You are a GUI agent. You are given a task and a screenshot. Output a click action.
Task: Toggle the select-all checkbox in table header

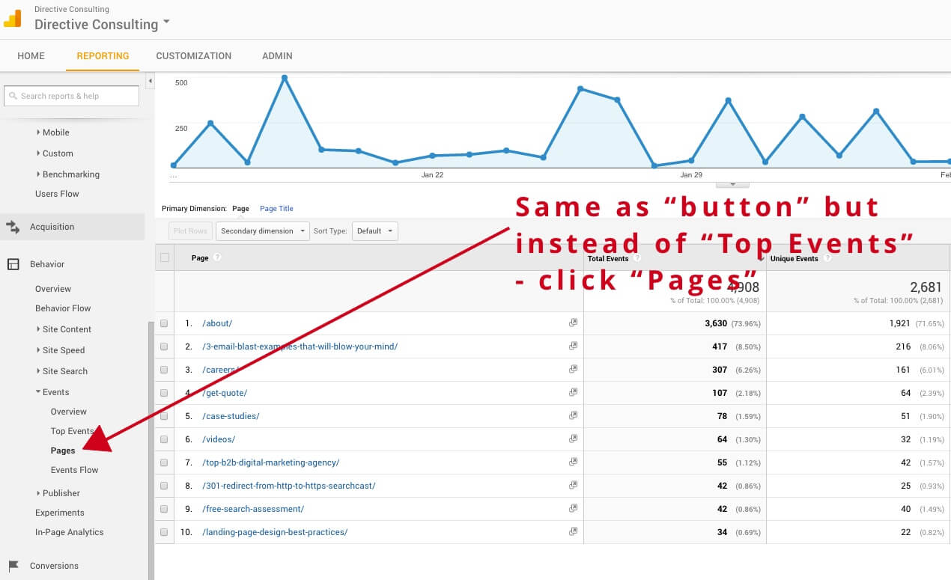point(164,257)
